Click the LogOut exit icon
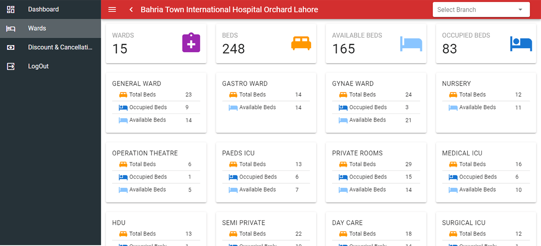541x246 pixels. pyautogui.click(x=11, y=66)
